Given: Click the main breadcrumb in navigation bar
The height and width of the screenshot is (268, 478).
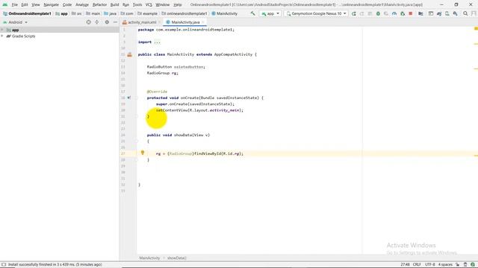Looking at the screenshot, I should pyautogui.click(x=93, y=13).
